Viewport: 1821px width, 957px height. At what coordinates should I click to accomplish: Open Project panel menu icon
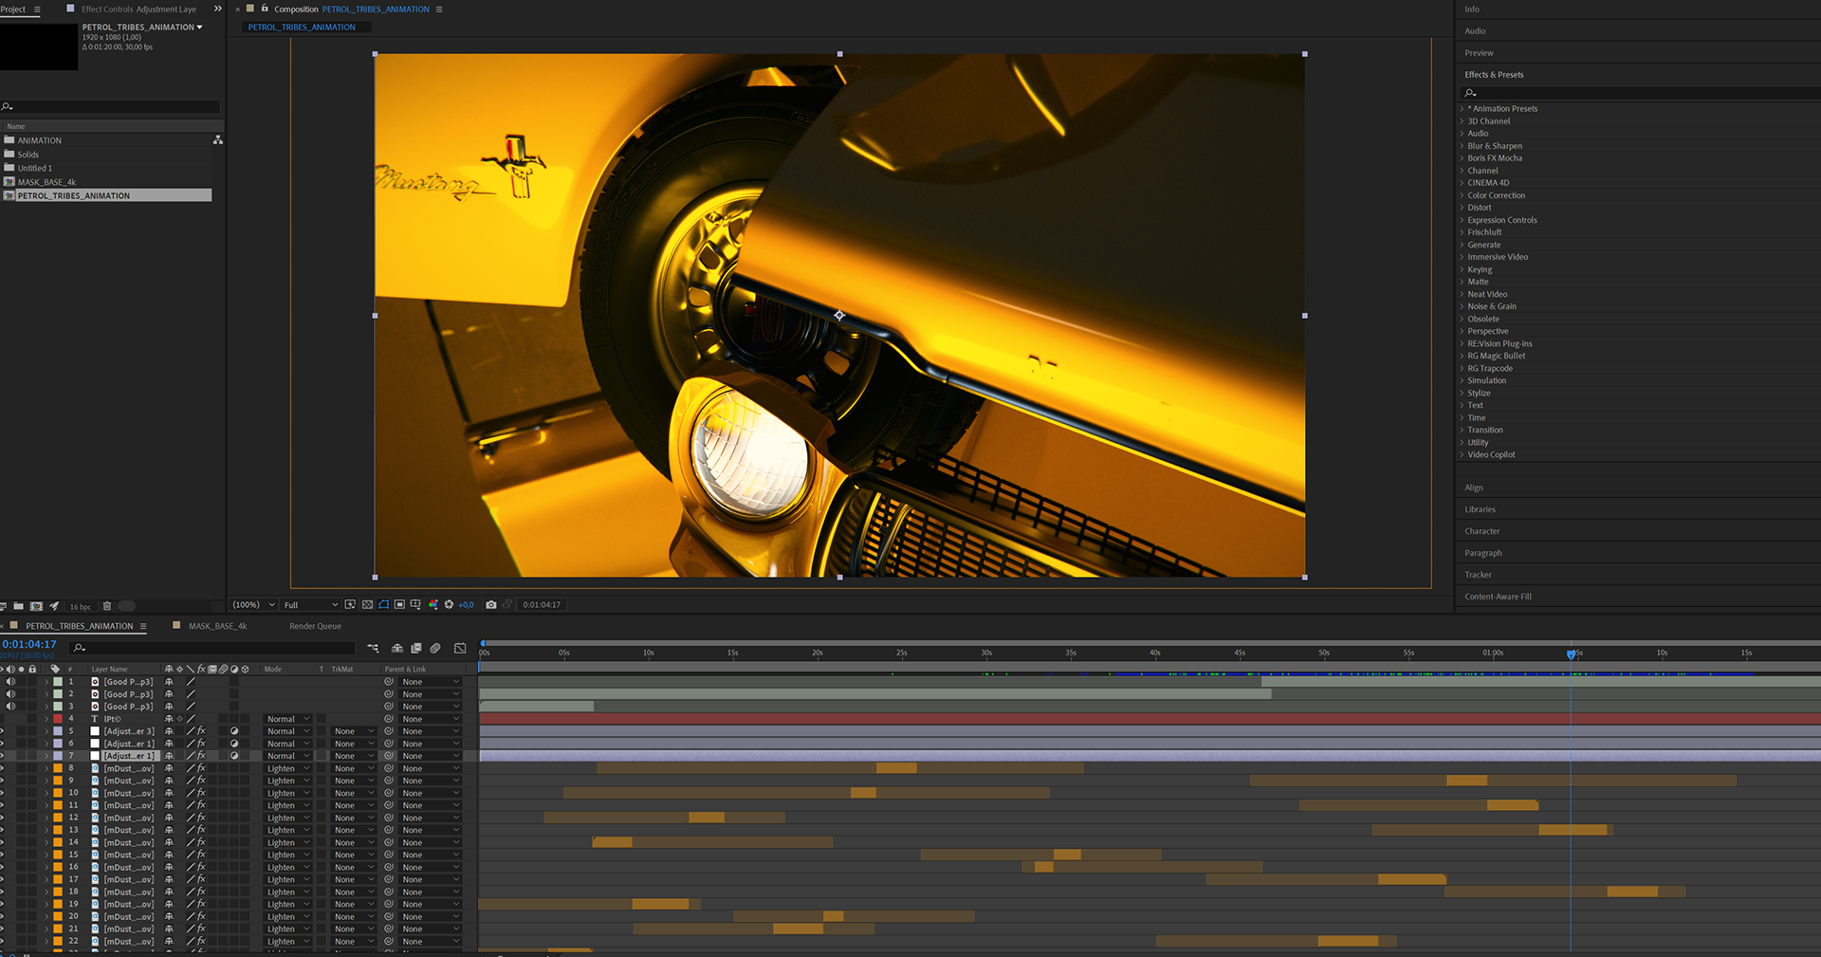click(37, 9)
